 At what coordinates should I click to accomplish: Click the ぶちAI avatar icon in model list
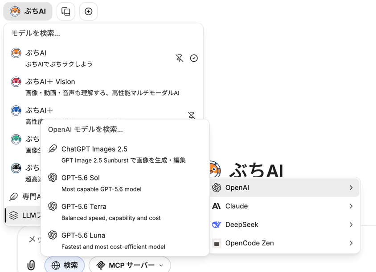(x=16, y=53)
